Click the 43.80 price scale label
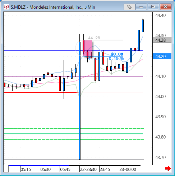This screenshot has height=176, width=175. [160, 137]
